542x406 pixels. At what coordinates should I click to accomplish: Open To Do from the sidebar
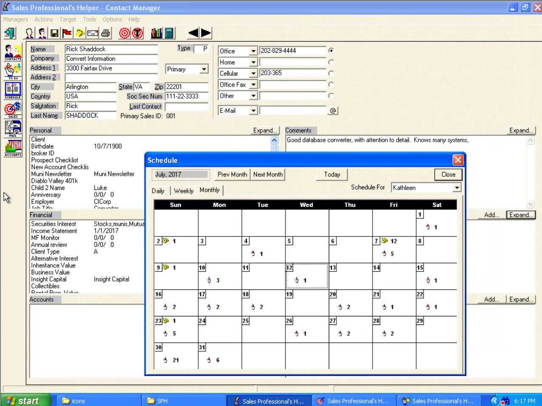coord(13,72)
